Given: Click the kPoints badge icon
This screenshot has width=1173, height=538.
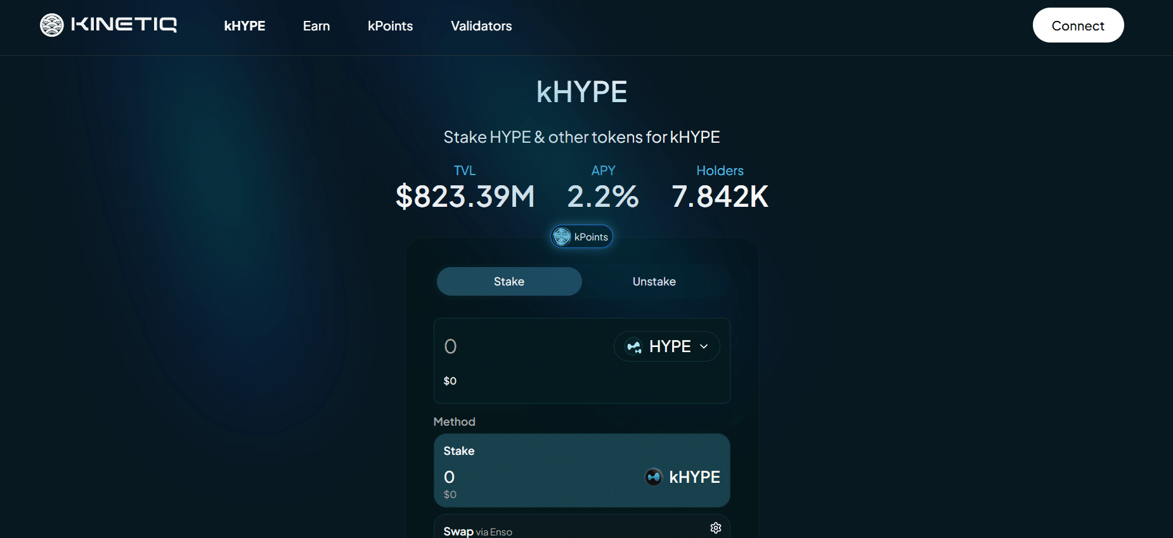Looking at the screenshot, I should pos(562,237).
